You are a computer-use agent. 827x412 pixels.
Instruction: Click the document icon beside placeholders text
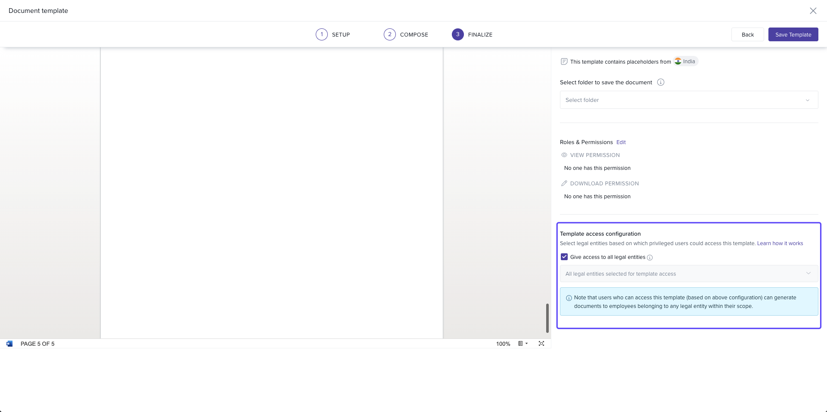coord(564,61)
